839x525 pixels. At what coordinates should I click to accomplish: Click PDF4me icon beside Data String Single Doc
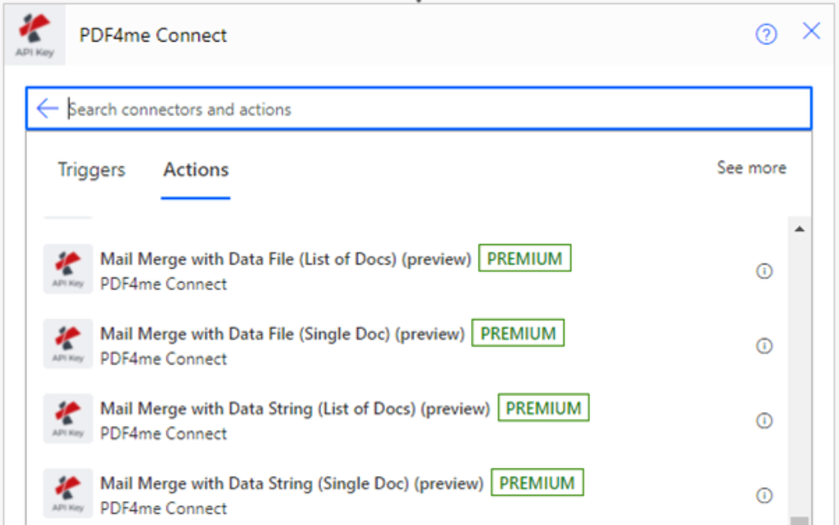(x=68, y=492)
